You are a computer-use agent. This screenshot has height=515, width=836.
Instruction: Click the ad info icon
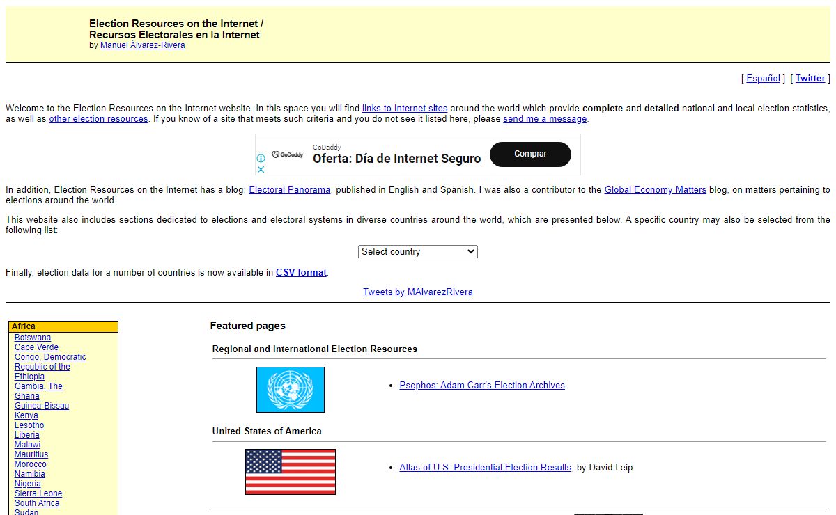261,158
